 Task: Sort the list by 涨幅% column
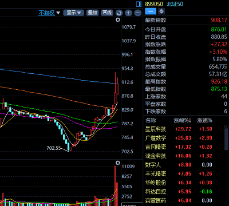(183, 120)
